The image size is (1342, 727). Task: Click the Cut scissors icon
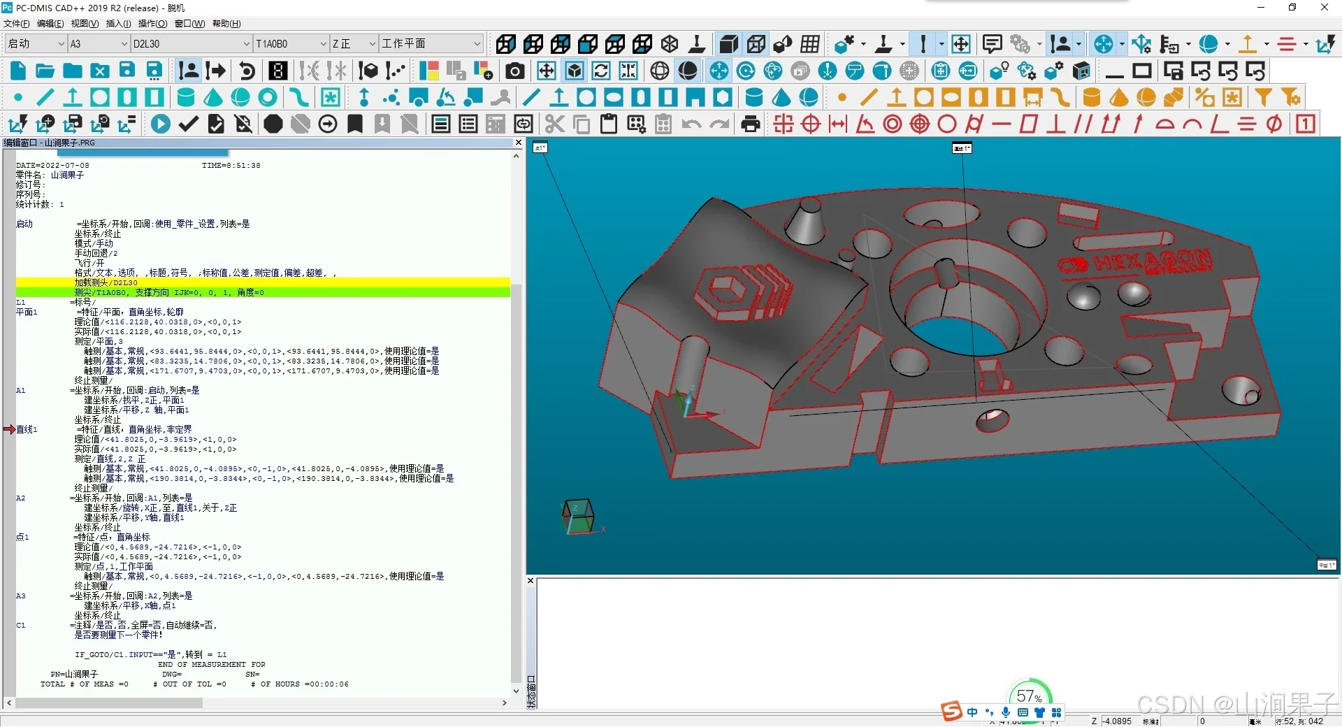[554, 124]
